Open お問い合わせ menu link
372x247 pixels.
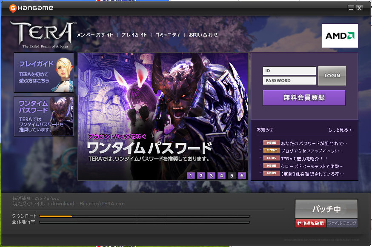coord(203,35)
